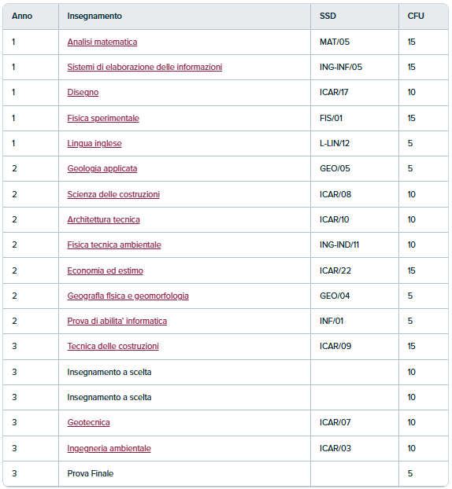The image size is (452, 489).
Task: Click Fisica tecnica ambientale link
Action: click(x=114, y=244)
